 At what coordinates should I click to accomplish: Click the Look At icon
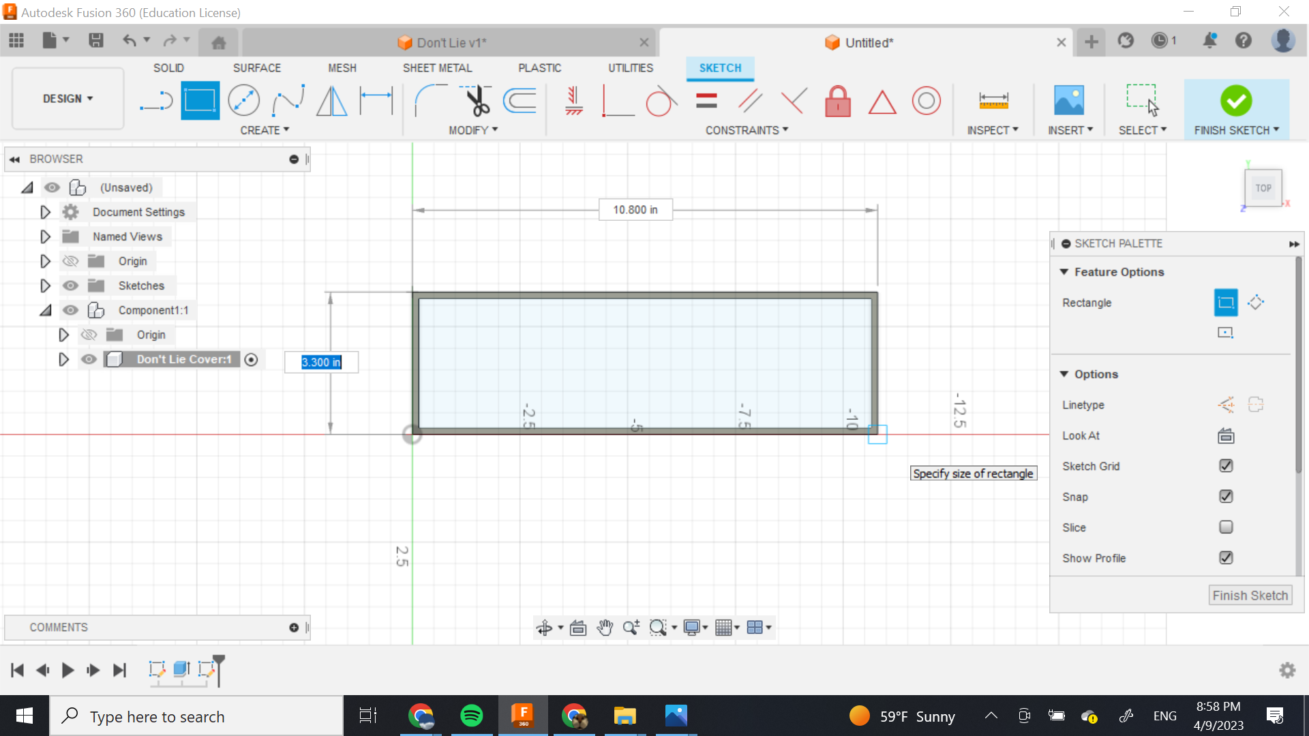click(1225, 435)
